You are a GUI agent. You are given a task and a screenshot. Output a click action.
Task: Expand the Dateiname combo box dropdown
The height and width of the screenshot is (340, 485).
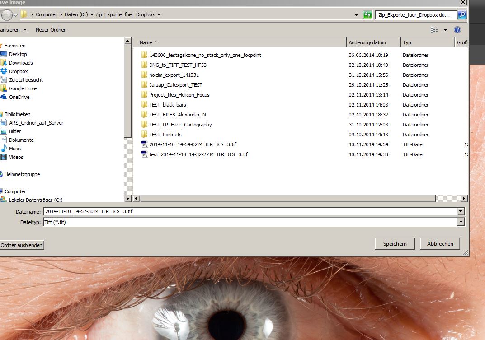[461, 211]
